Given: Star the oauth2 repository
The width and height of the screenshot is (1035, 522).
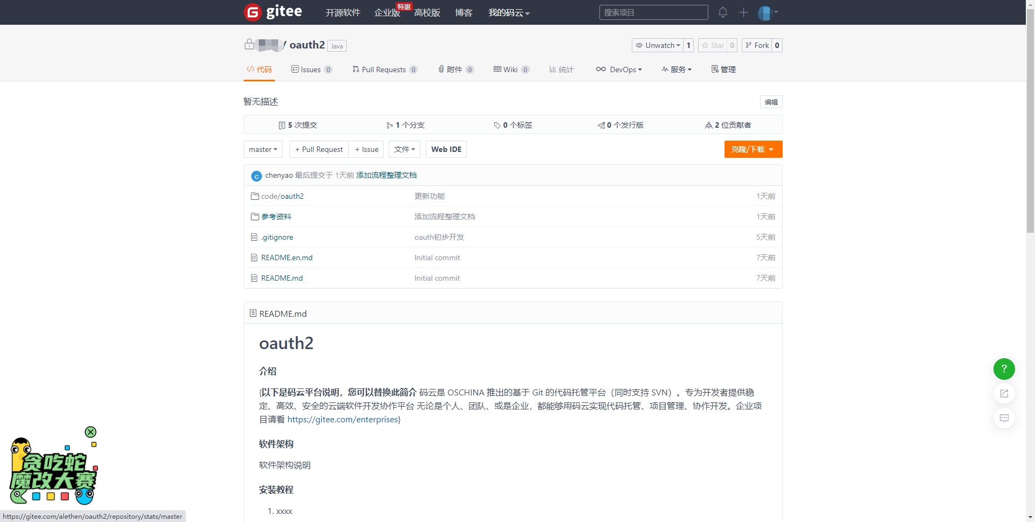Looking at the screenshot, I should (x=713, y=45).
